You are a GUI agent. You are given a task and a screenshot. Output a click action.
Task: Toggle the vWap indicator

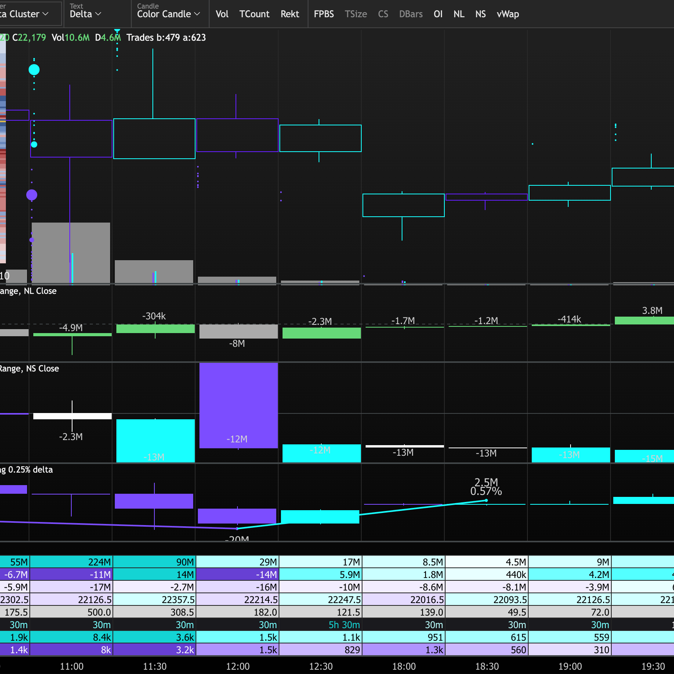point(508,14)
